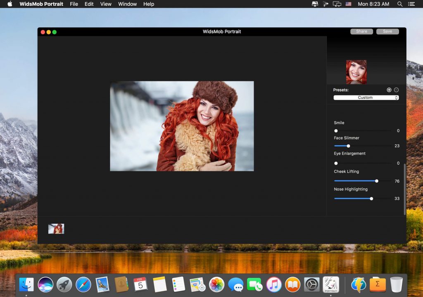This screenshot has width=423, height=297.
Task: Open the Window menu
Action: (127, 4)
